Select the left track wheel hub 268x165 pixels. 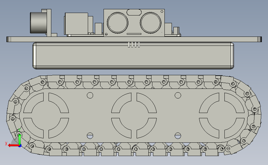[x=46, y=115]
